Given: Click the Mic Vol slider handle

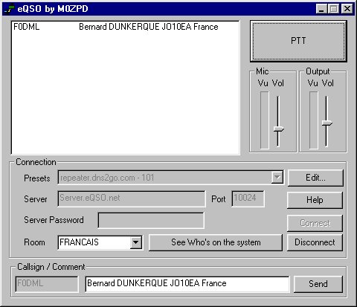Looking at the screenshot, I should (x=279, y=129).
